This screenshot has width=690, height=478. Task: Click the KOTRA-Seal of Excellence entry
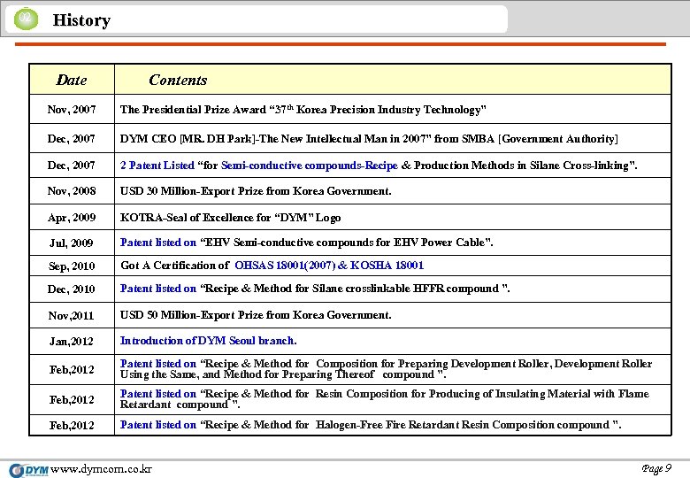230,218
